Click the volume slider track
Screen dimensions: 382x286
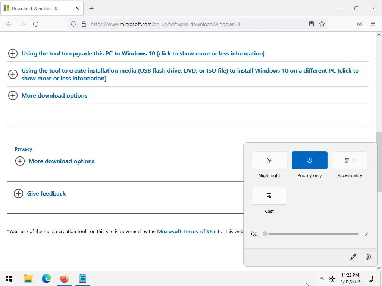(x=312, y=234)
